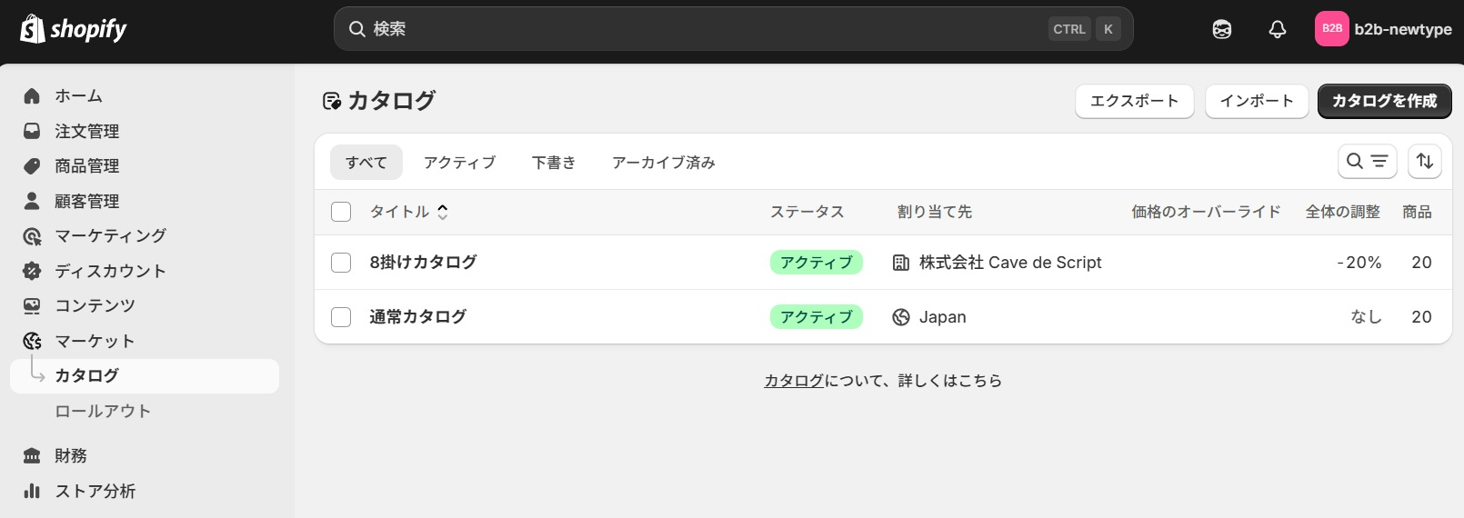
Task: Toggle the select-all catalogs checkbox
Action: pyautogui.click(x=341, y=212)
